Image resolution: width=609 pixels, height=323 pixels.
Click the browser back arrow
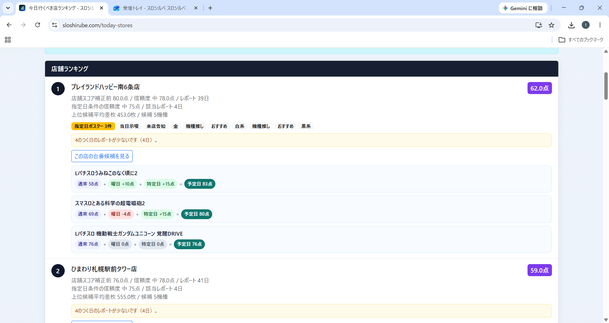click(x=9, y=25)
